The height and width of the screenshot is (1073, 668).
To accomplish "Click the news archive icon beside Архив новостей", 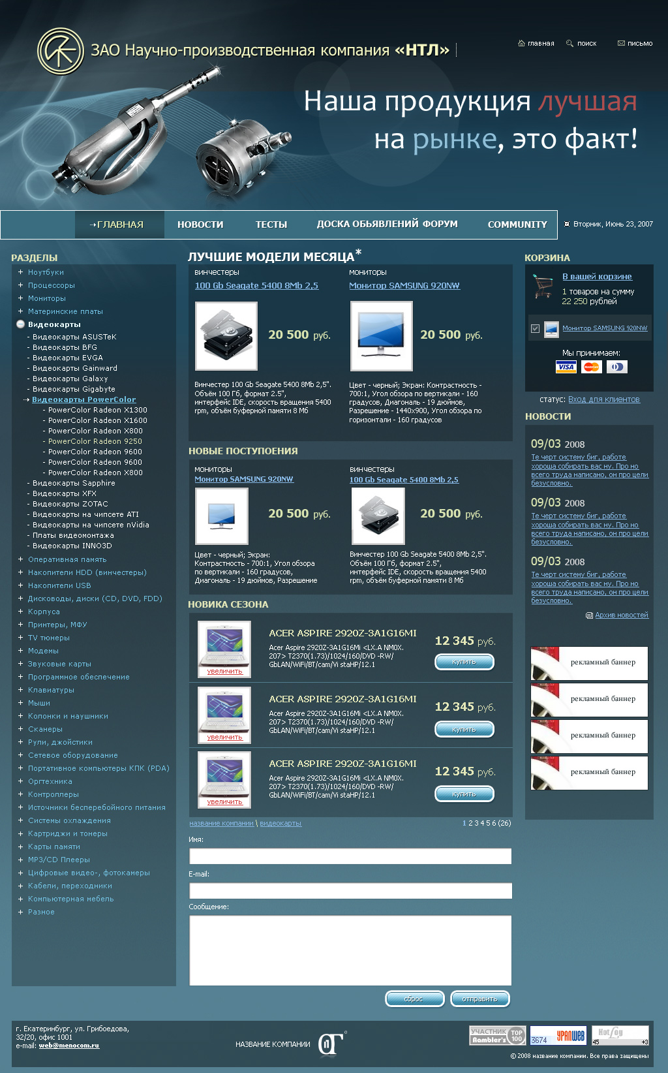I will [x=589, y=615].
